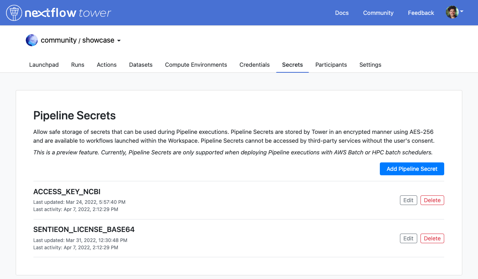
Task: Open the Settings tab
Action: click(371, 65)
